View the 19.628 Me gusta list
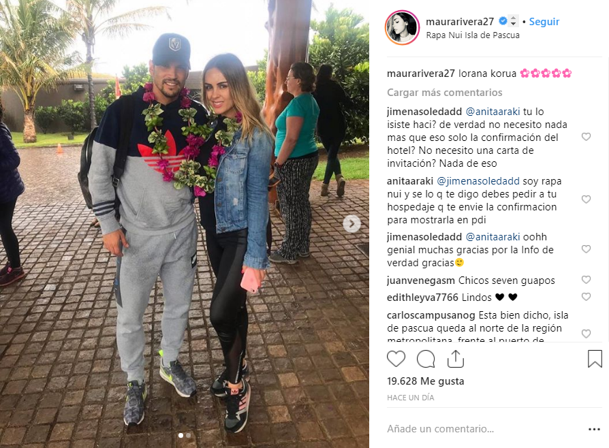The height and width of the screenshot is (448, 609). click(x=425, y=381)
